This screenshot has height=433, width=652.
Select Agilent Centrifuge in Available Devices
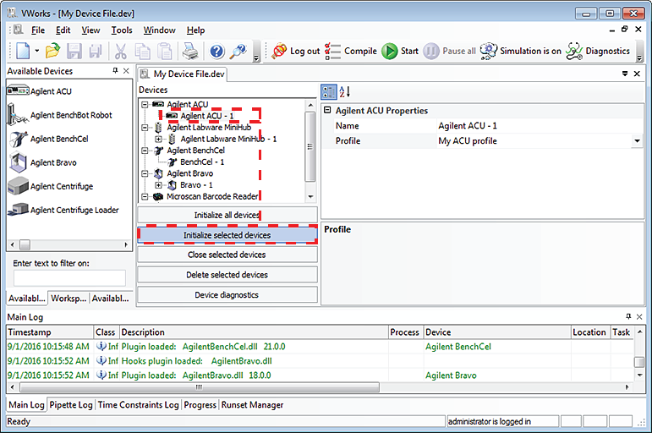pyautogui.click(x=61, y=186)
